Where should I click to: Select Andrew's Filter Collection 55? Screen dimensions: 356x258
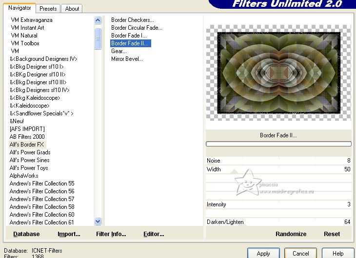pyautogui.click(x=42, y=184)
